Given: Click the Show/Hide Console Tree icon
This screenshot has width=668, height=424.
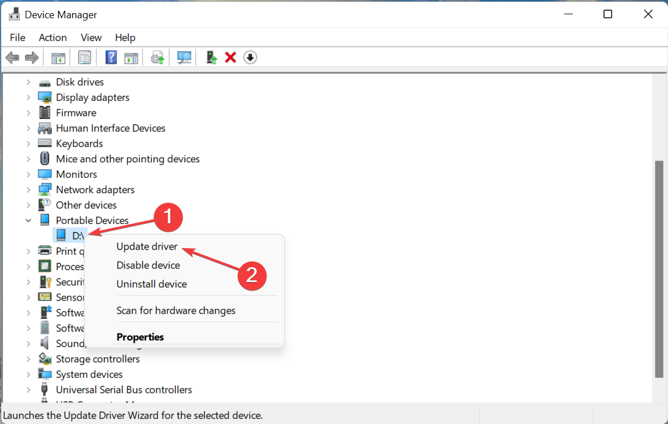Looking at the screenshot, I should [58, 58].
